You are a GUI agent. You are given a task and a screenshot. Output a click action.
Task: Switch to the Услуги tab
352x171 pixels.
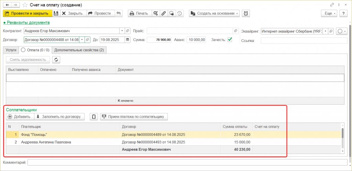point(11,50)
